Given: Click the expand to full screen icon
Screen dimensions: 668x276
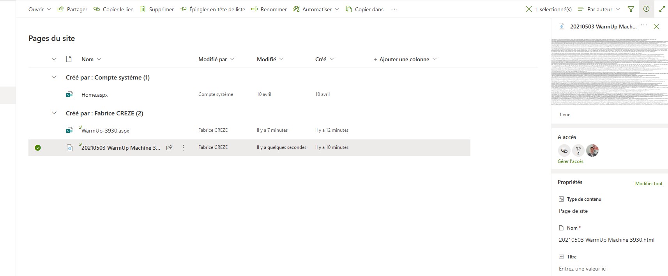Looking at the screenshot, I should pos(662,9).
